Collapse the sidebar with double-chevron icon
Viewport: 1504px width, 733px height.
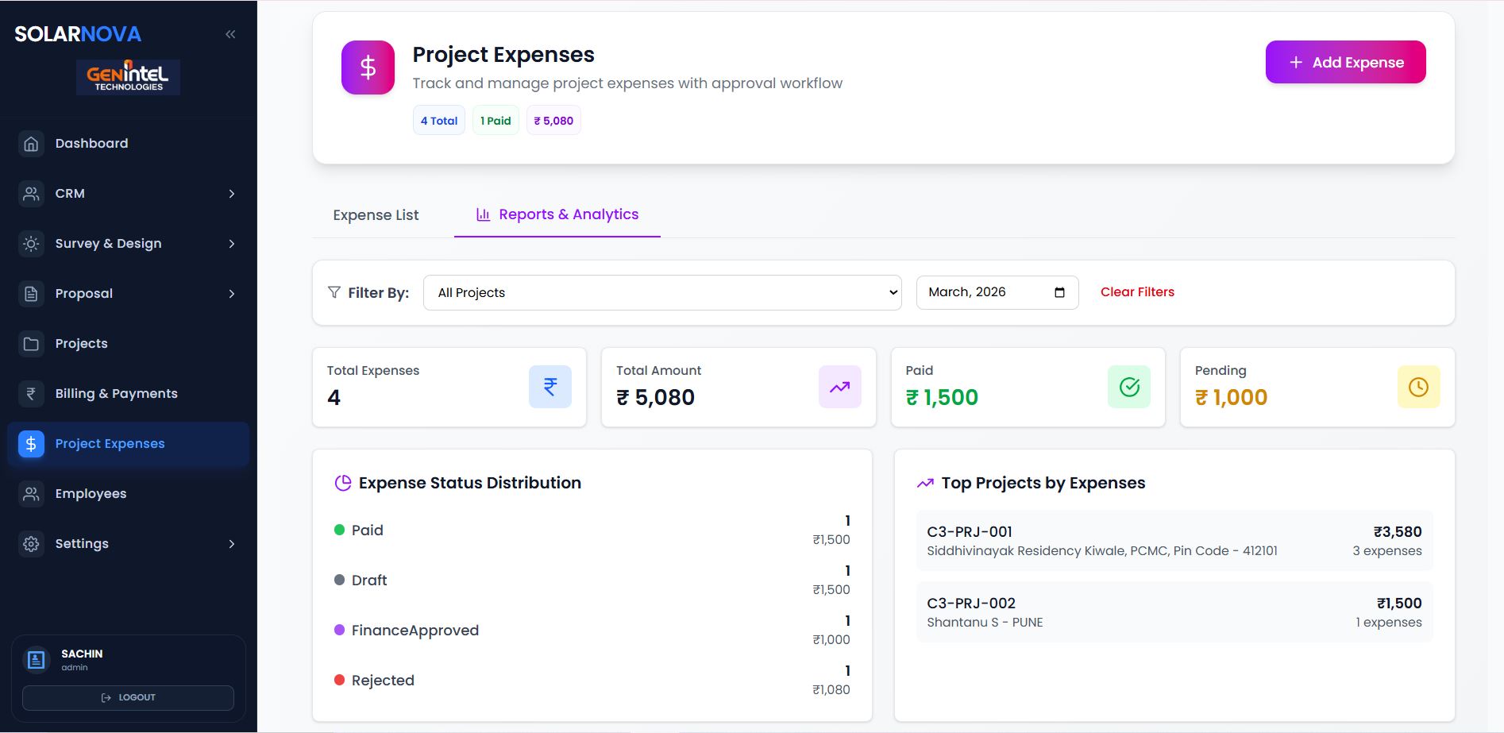pyautogui.click(x=230, y=34)
